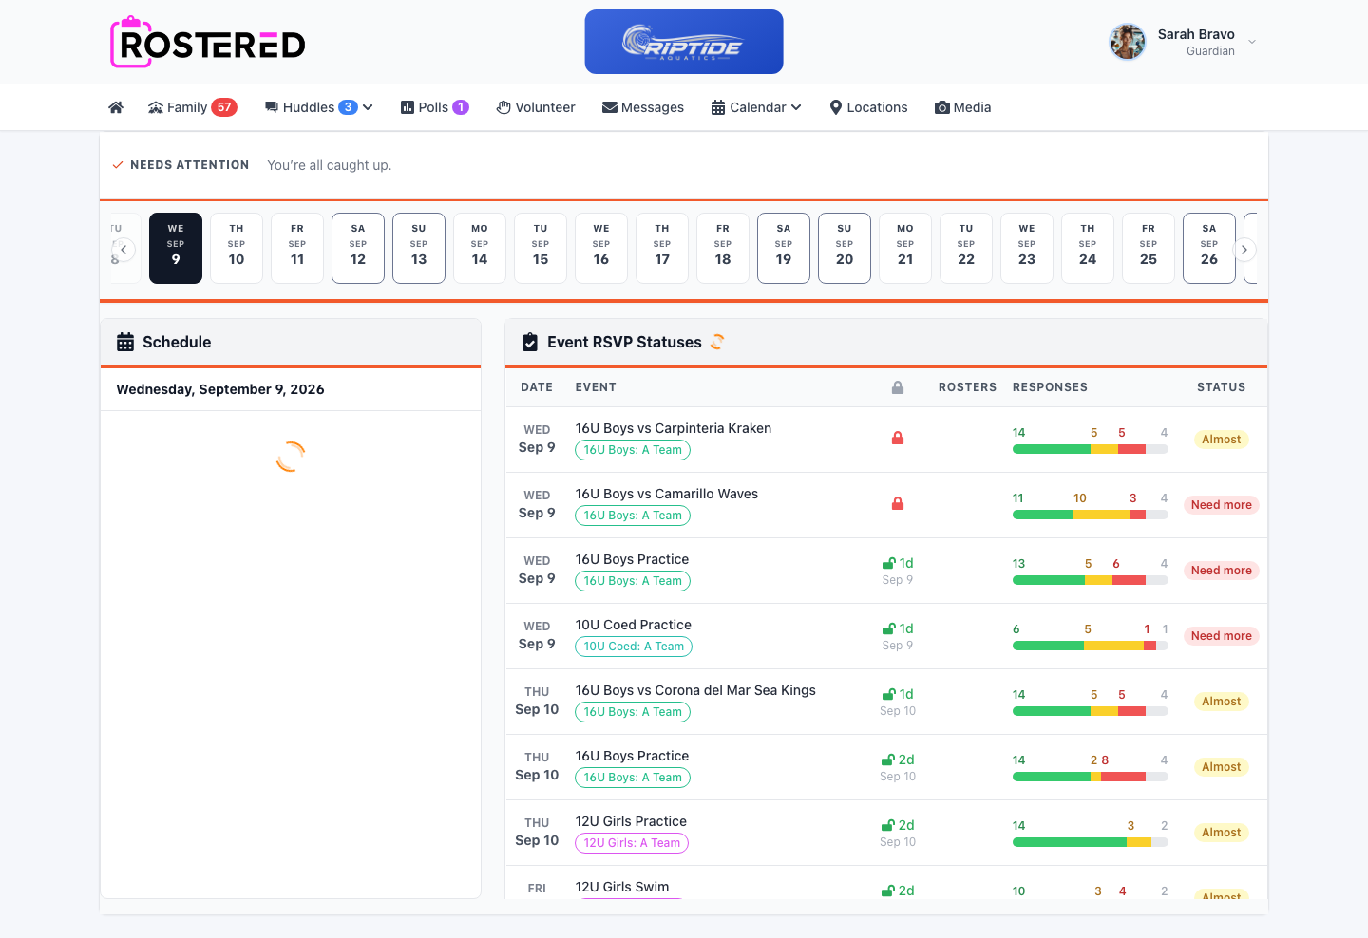Open the Family menu item

(x=192, y=107)
